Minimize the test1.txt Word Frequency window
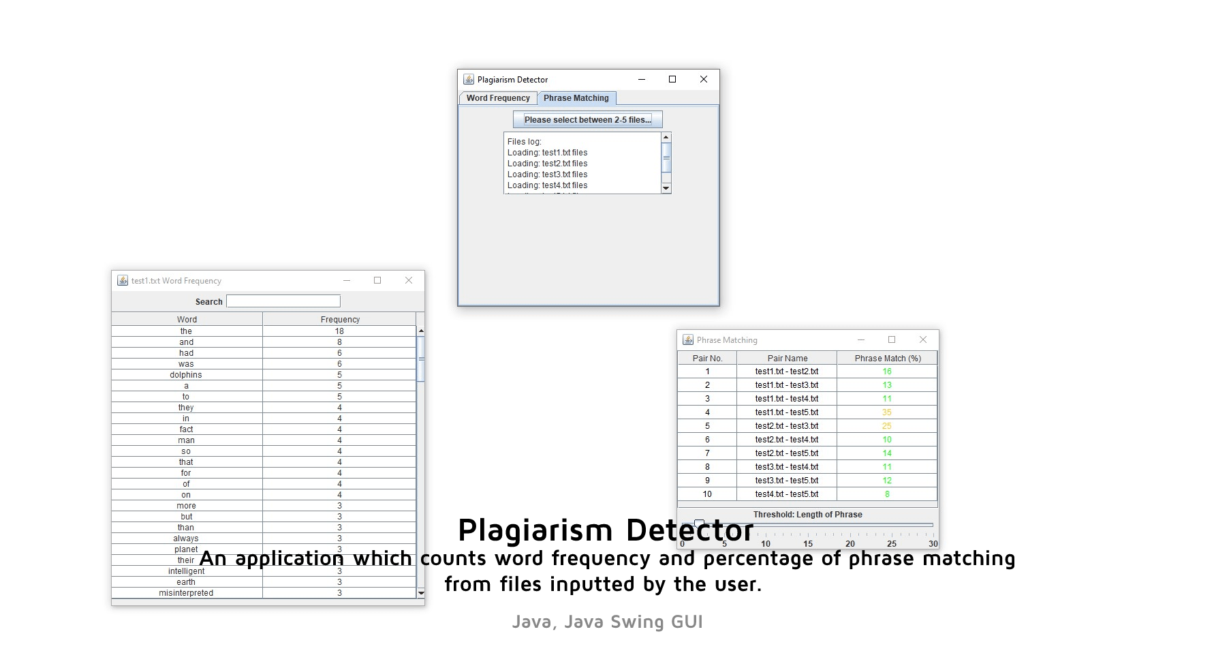Screen dimensions: 1214x651 347,281
